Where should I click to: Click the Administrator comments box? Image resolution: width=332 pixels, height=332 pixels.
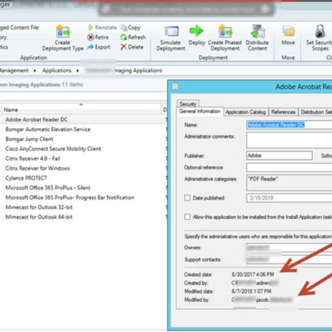tap(289, 140)
